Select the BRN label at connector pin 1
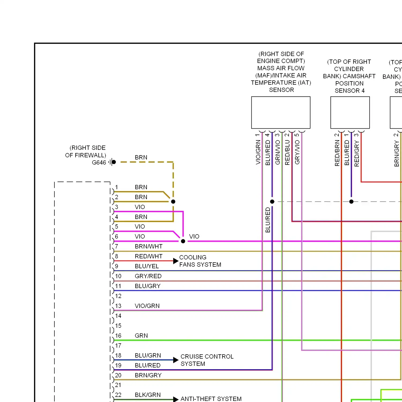 (x=141, y=187)
